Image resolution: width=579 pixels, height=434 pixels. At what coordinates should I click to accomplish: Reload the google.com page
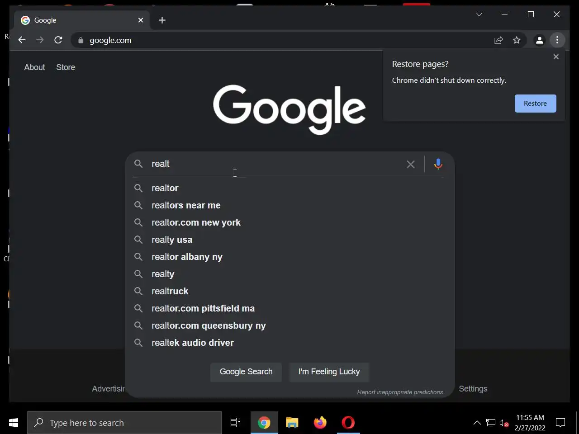58,40
